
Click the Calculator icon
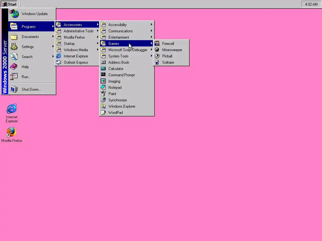pyautogui.click(x=103, y=68)
